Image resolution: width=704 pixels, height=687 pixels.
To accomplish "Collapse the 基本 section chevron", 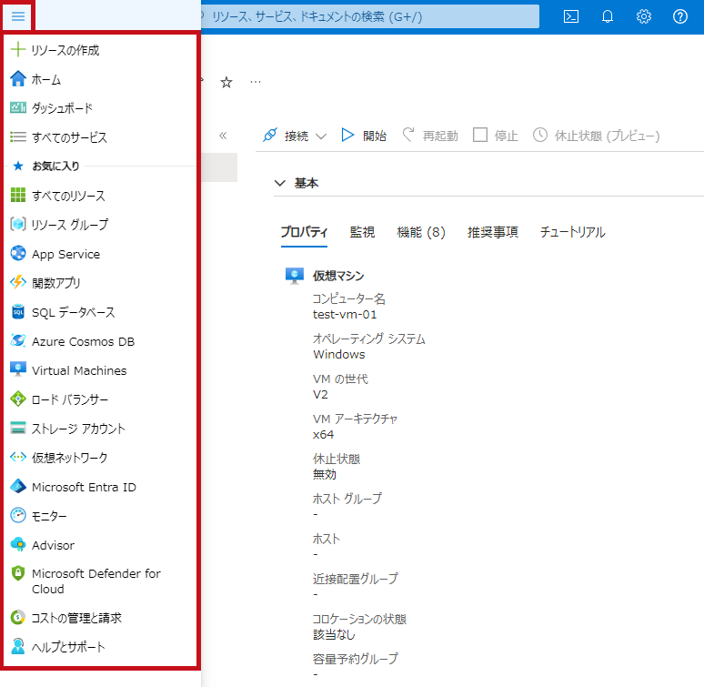I will pos(280,183).
